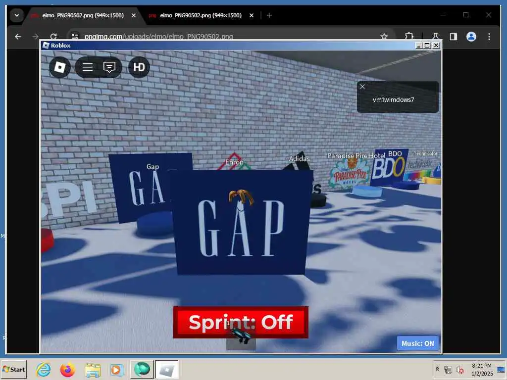The height and width of the screenshot is (380, 507).
Task: Click the vm1wimdows7 username text
Action: point(393,99)
